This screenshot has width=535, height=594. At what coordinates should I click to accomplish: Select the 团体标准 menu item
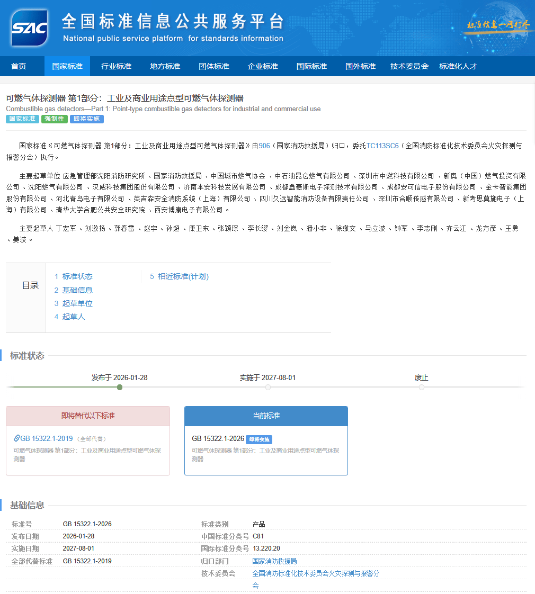[213, 66]
